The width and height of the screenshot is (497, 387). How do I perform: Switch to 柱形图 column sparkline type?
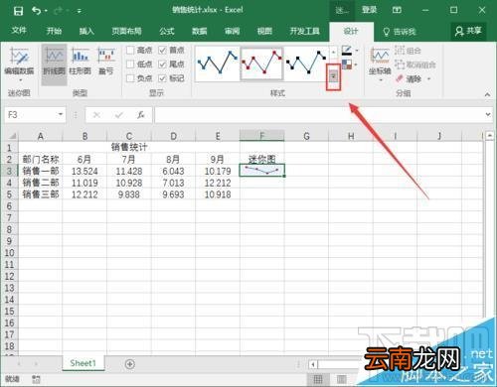point(80,62)
